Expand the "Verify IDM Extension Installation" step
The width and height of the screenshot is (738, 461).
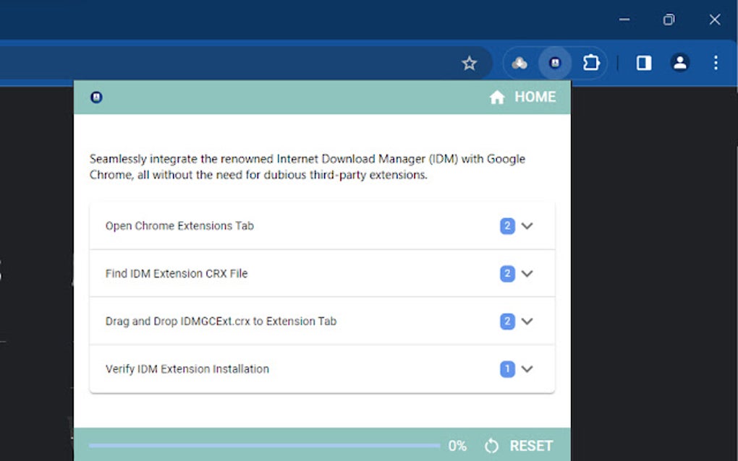527,369
